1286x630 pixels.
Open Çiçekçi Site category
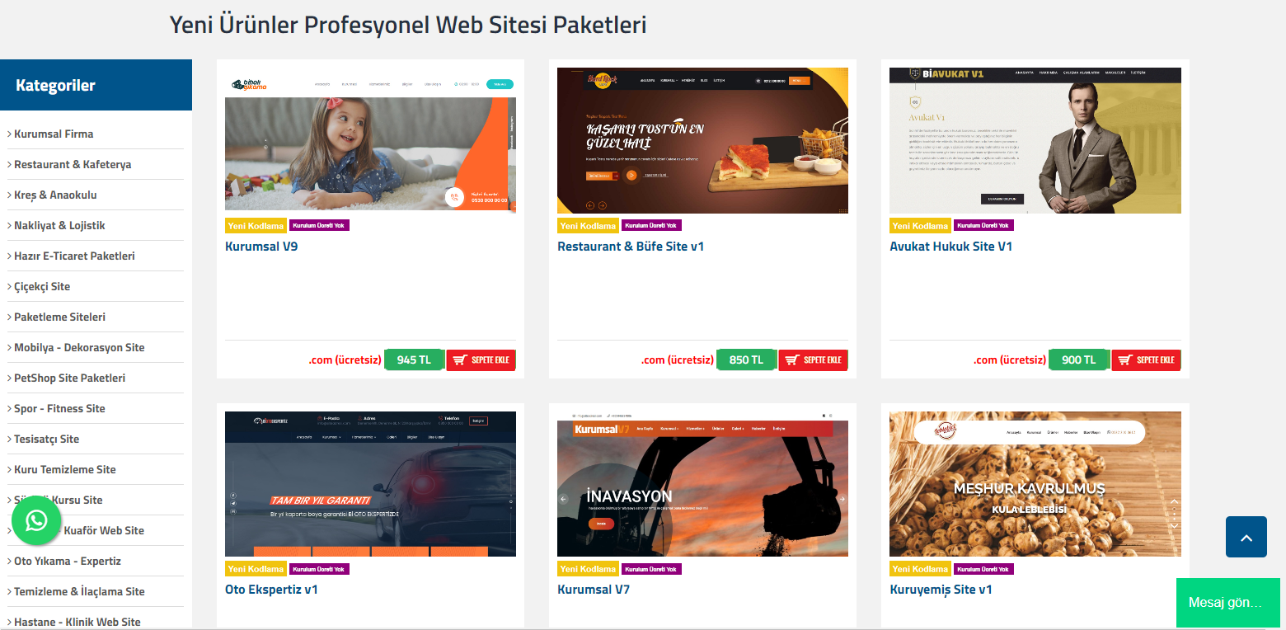pos(42,286)
